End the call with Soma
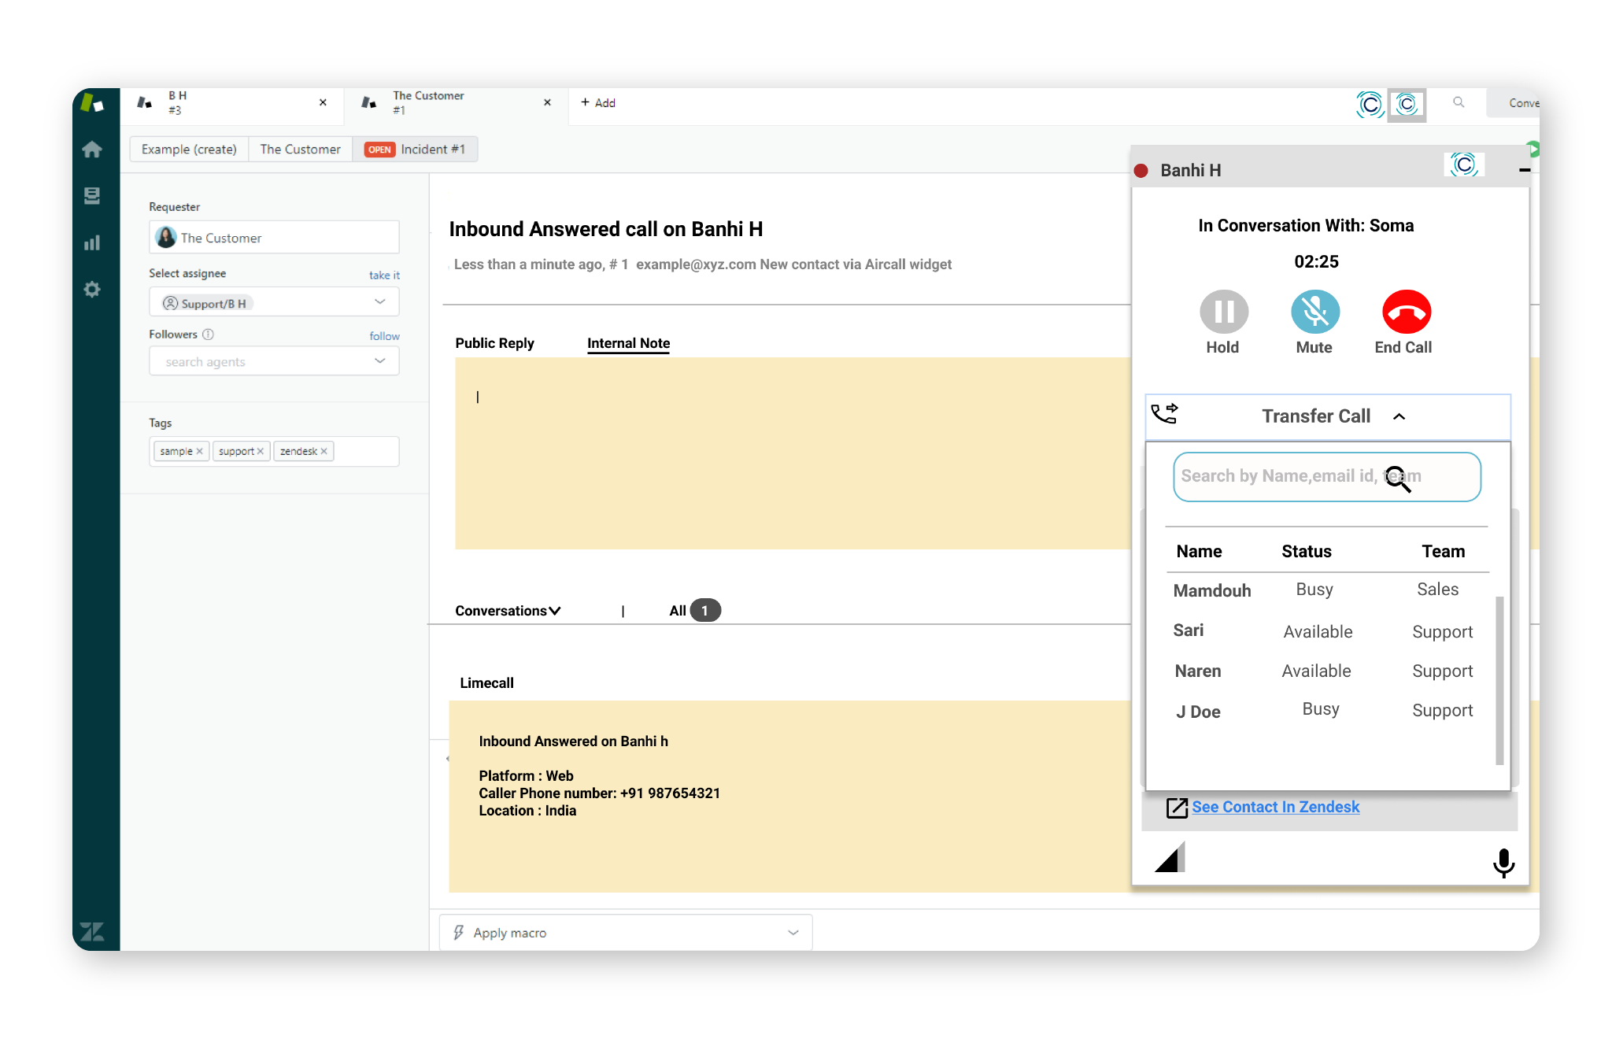Image resolution: width=1612 pixels, height=1039 pixels. pyautogui.click(x=1407, y=312)
